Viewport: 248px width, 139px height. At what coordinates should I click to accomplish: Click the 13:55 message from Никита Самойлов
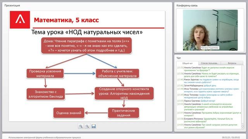click(x=205, y=107)
